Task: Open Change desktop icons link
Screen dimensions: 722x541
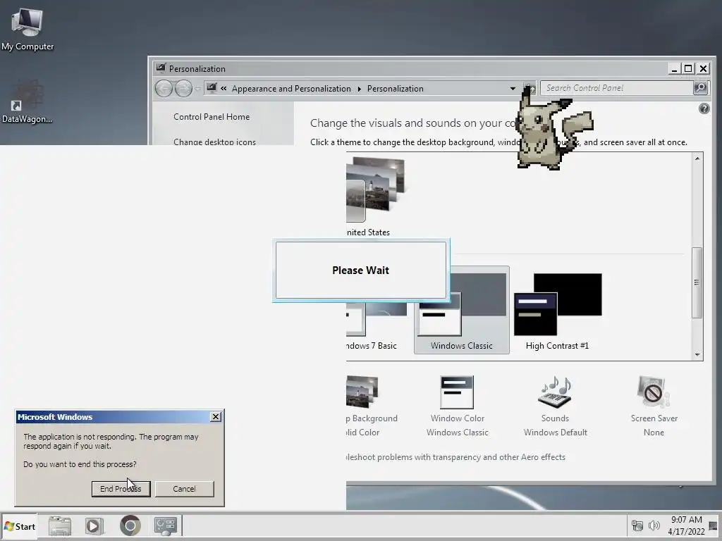Action: (214, 142)
